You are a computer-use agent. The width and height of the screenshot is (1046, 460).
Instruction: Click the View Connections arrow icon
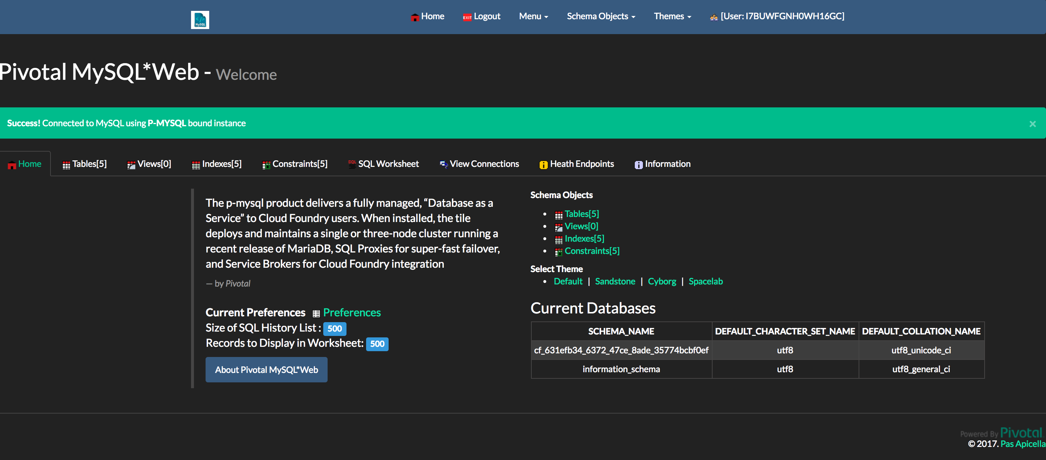pos(443,164)
